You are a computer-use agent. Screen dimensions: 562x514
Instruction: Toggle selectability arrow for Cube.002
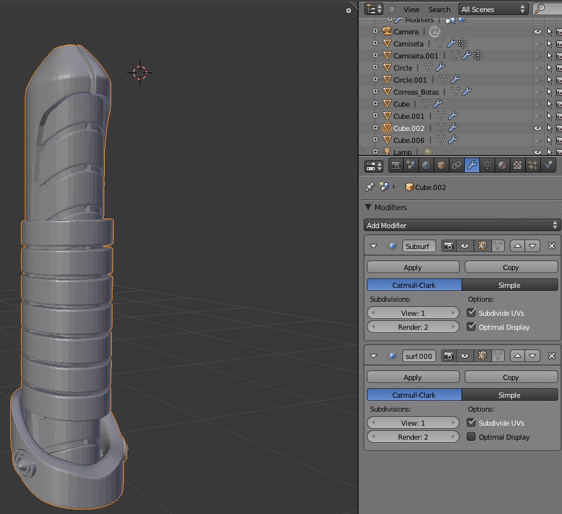point(550,128)
